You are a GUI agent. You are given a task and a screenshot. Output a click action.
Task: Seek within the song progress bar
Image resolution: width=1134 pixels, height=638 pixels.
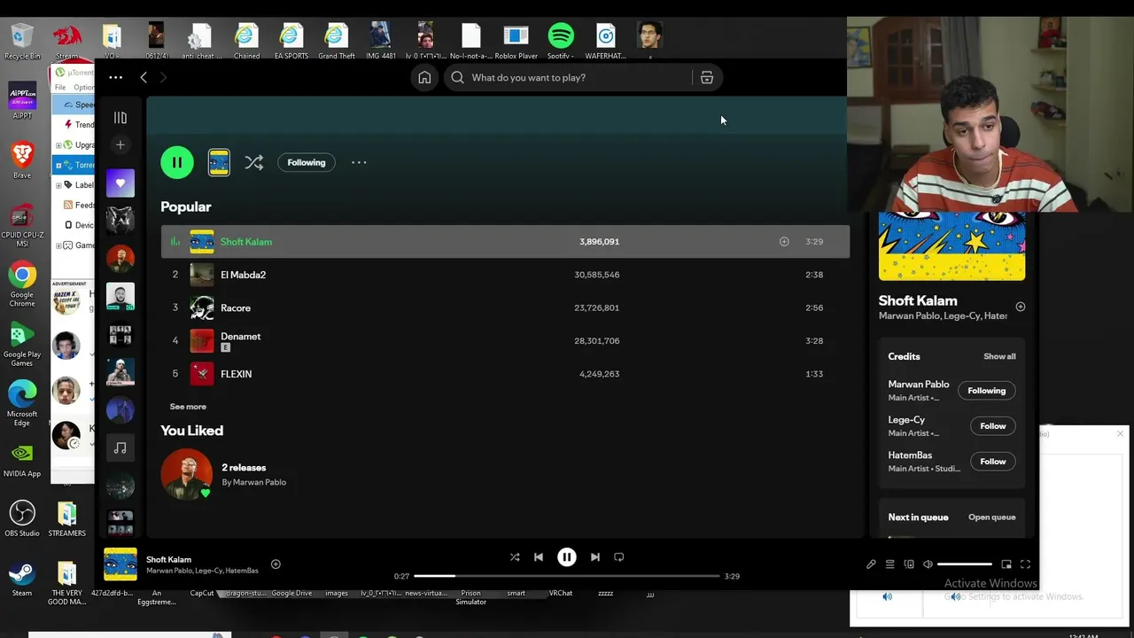[x=567, y=576]
